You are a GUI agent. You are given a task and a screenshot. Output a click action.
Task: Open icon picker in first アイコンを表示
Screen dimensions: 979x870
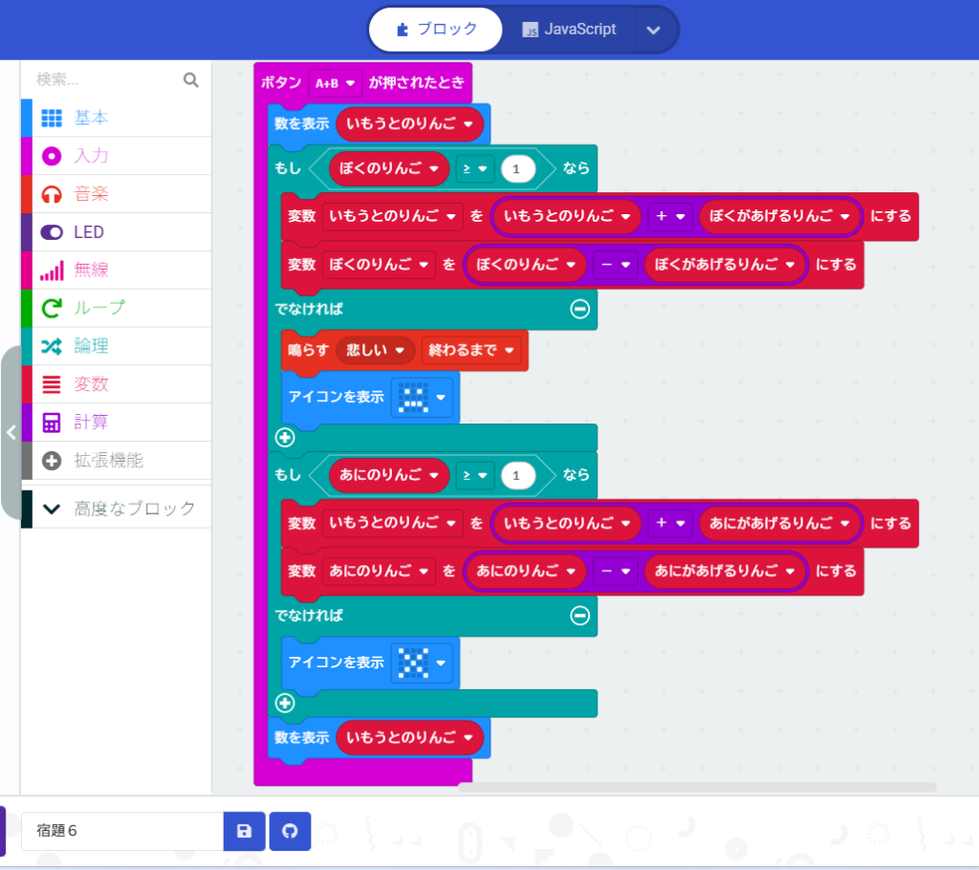422,397
